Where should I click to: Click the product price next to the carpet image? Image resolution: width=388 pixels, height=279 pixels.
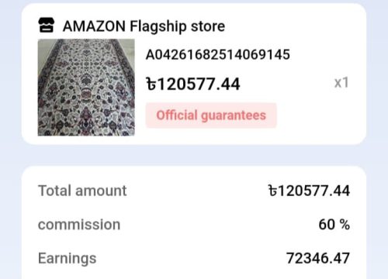(193, 84)
